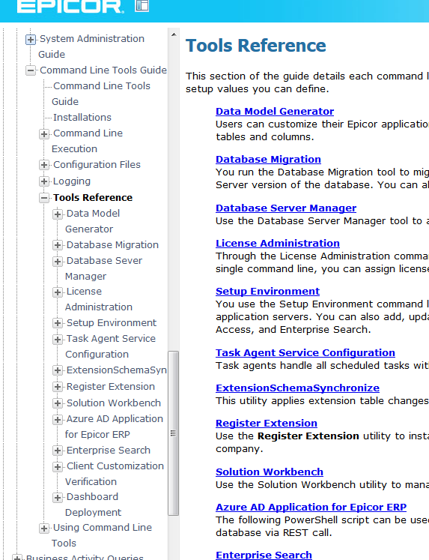Follow the Database Server Manager link
This screenshot has width=429, height=560.
[x=286, y=208]
